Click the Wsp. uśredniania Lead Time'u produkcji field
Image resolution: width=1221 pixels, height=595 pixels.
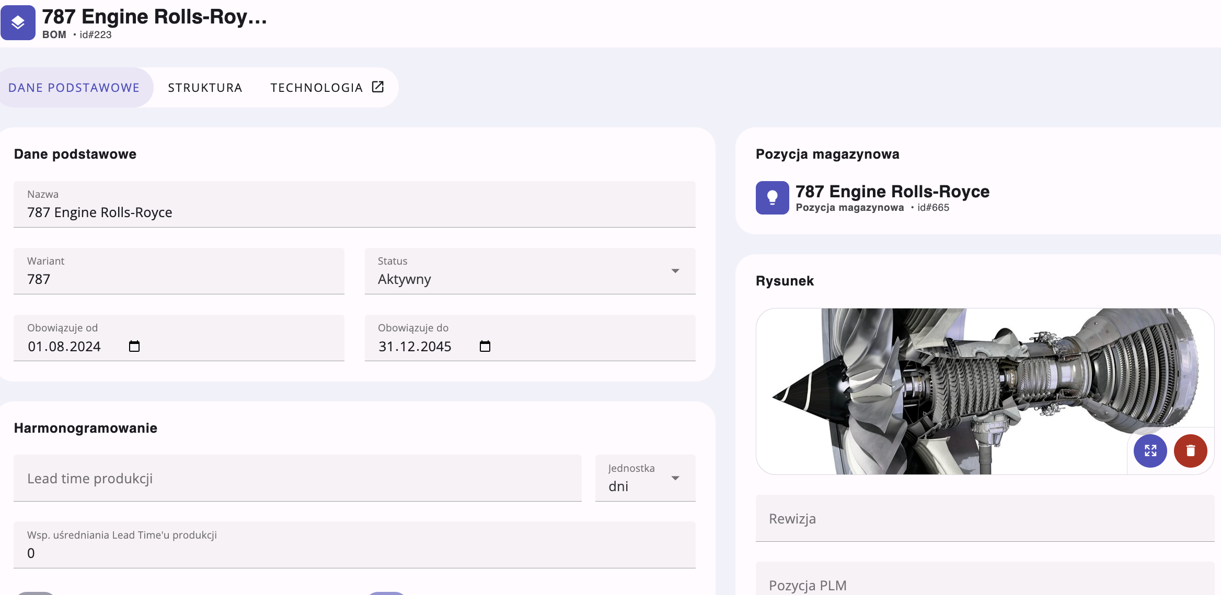[354, 553]
